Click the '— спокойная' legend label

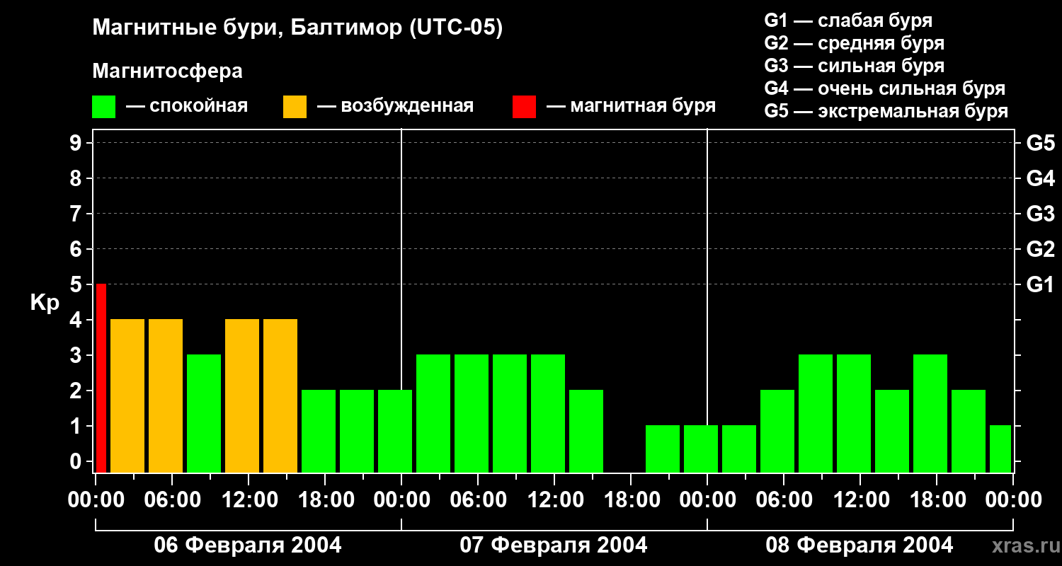[187, 107]
